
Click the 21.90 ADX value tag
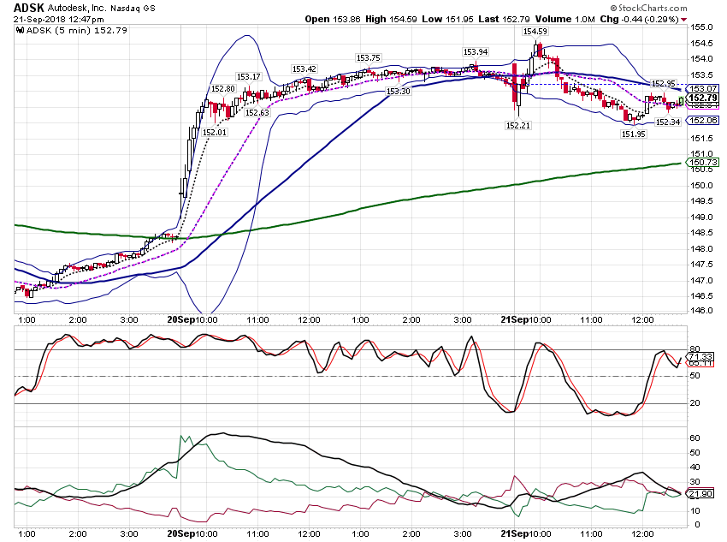[x=700, y=494]
